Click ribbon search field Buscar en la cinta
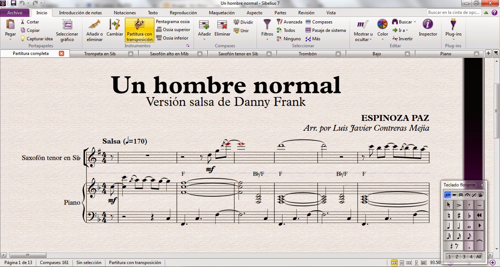500x267 pixels. click(454, 12)
